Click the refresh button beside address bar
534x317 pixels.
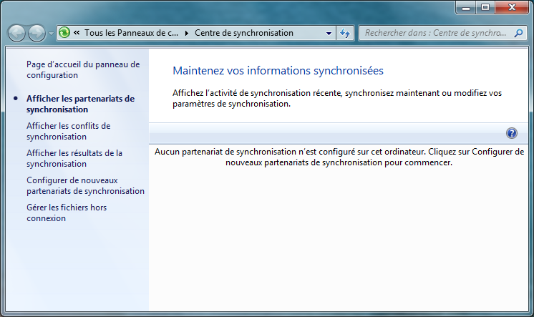click(345, 33)
